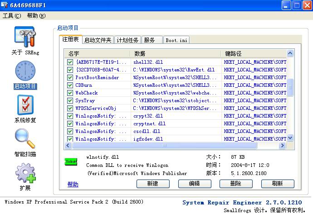Open the 工具 menu
313x218 pixels.
(x=12, y=16)
